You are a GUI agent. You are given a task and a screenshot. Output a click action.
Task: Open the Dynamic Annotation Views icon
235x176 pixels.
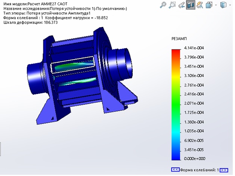pos(200,5)
